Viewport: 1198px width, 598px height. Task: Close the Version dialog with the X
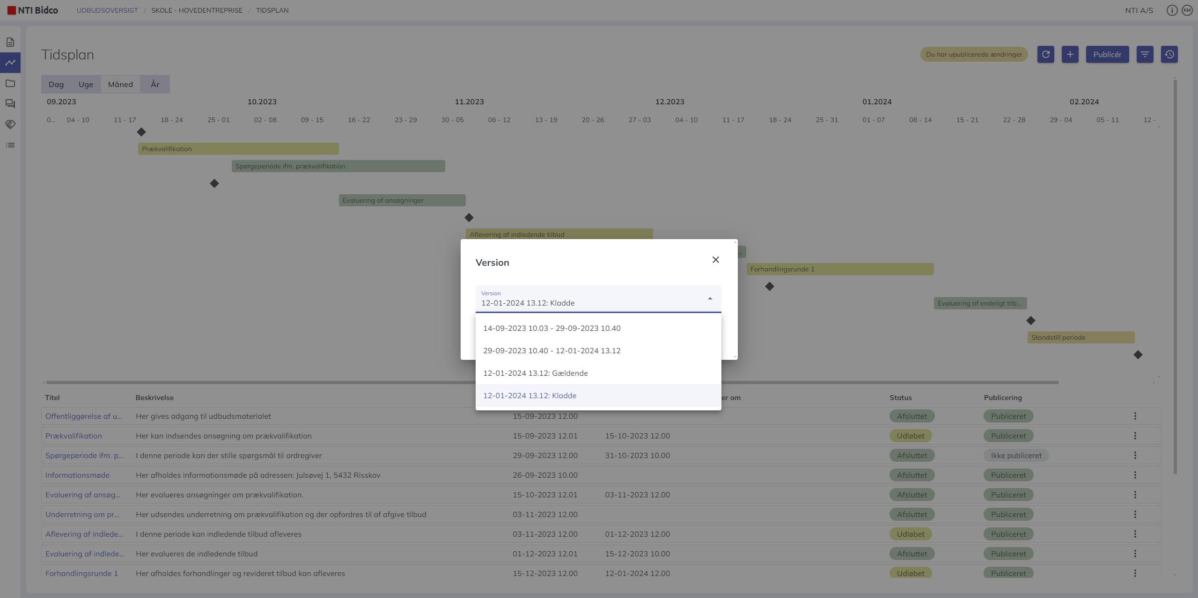(715, 260)
